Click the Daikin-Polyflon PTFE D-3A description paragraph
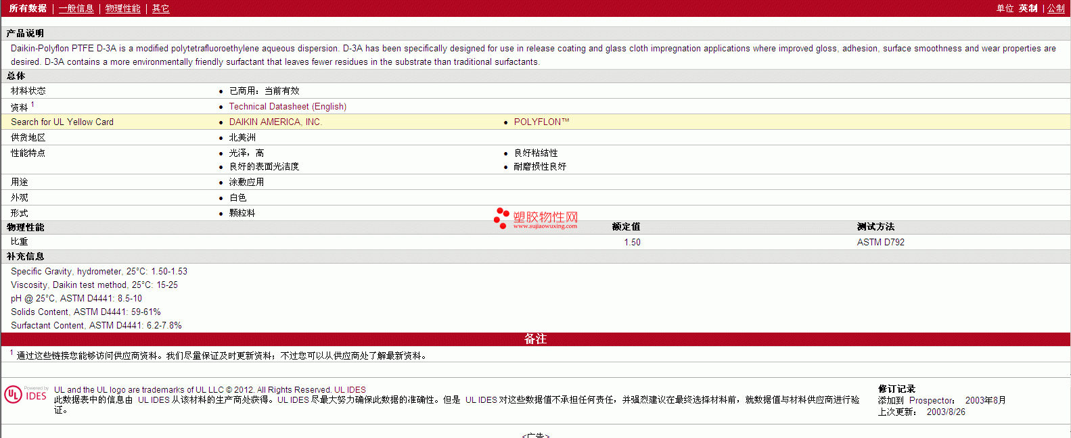Viewport: 1071px width, 438px height. point(533,55)
